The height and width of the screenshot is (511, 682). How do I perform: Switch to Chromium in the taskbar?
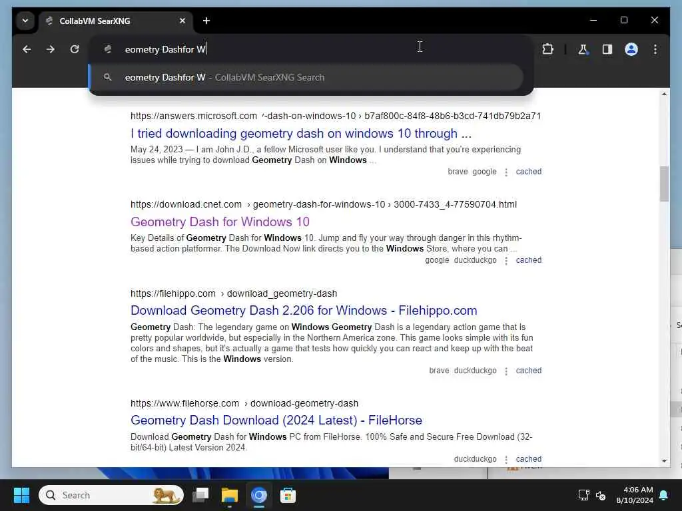pos(259,495)
